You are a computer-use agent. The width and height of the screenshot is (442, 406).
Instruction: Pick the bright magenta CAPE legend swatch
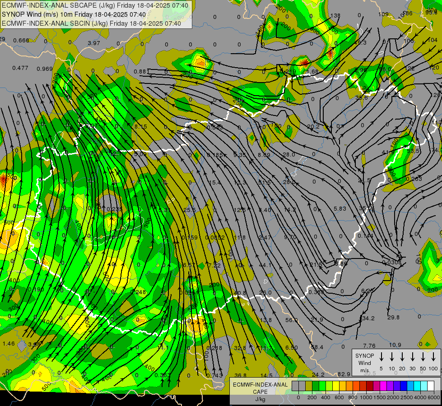tap(383, 386)
